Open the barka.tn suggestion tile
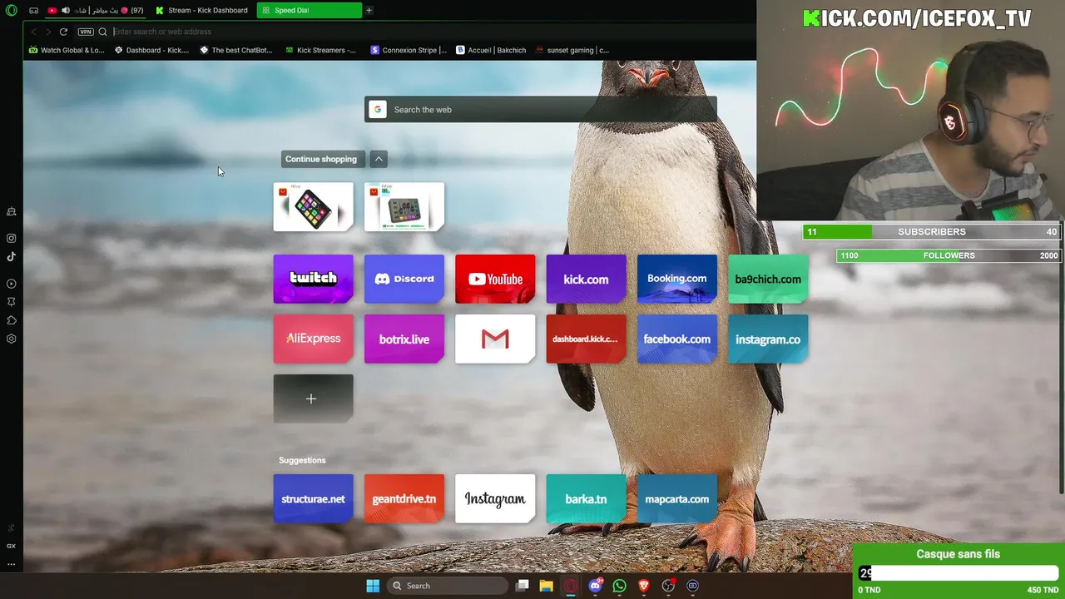 click(586, 499)
